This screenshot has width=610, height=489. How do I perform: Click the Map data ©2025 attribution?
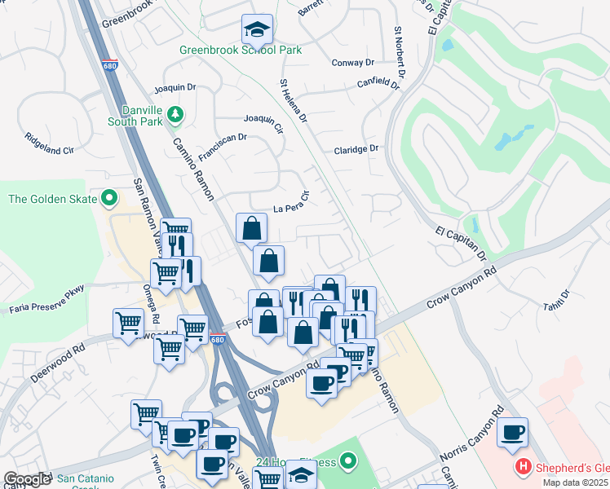(576, 483)
